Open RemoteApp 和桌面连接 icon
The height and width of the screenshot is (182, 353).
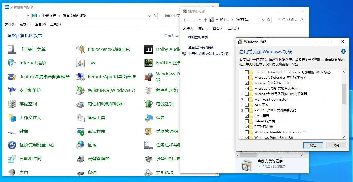point(80,77)
